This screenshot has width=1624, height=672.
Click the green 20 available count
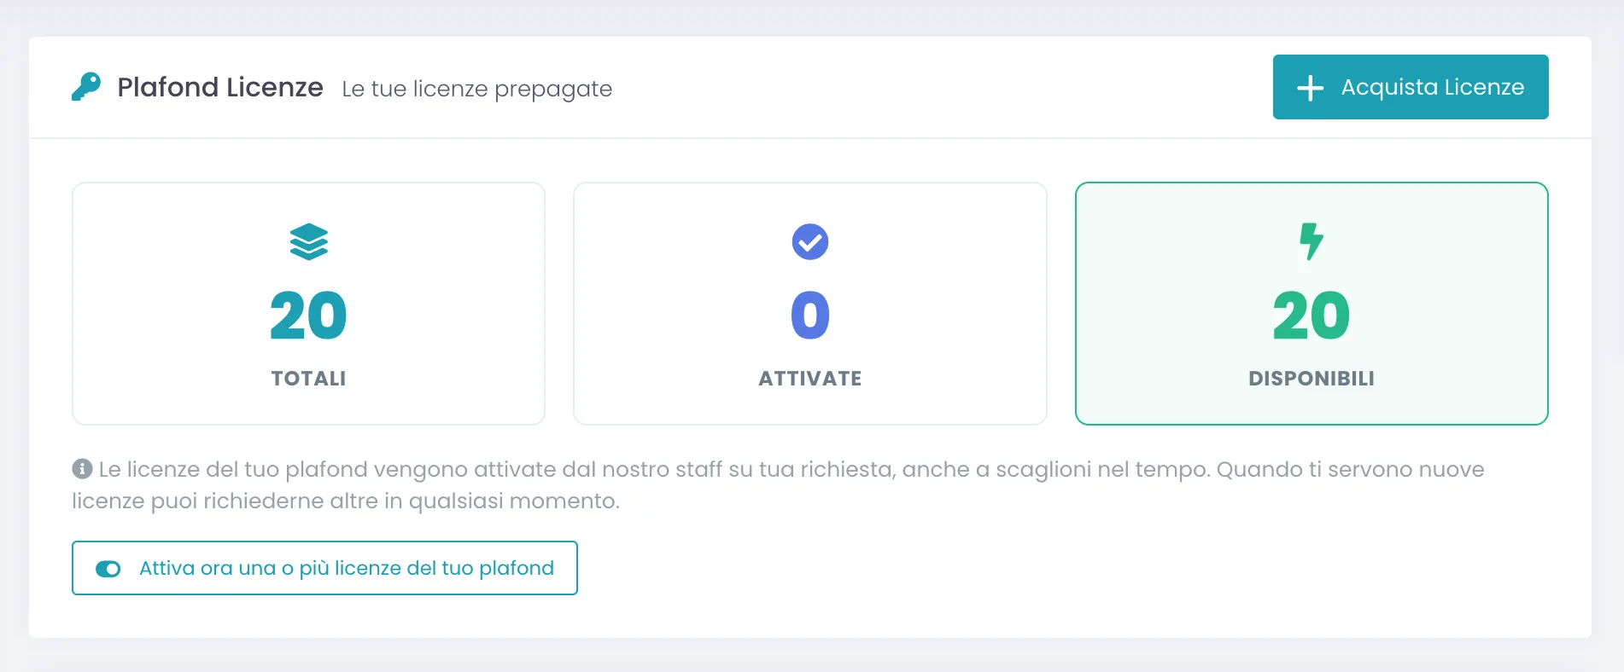coord(1311,316)
